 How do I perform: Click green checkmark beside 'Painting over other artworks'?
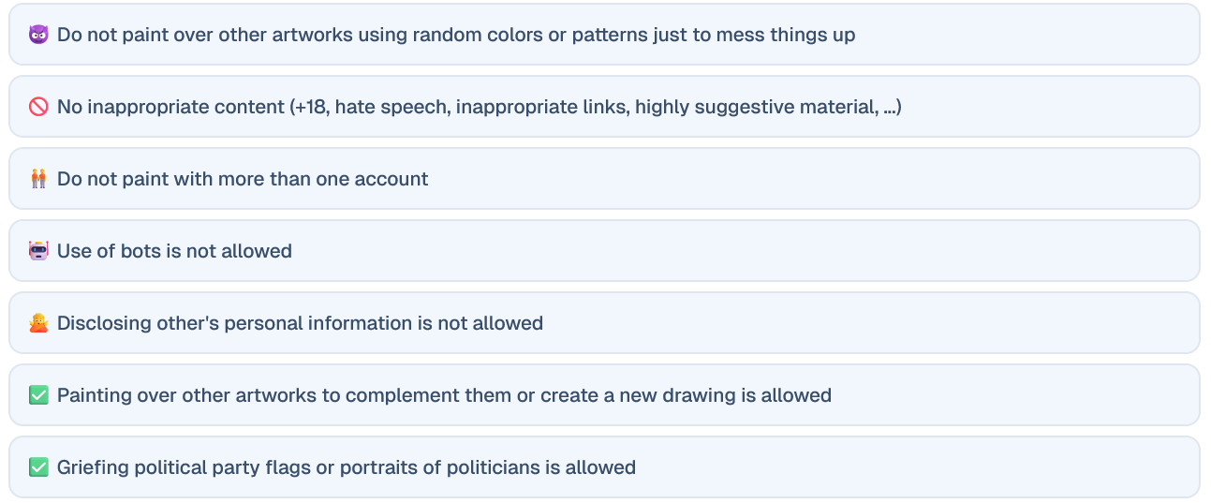(x=38, y=395)
